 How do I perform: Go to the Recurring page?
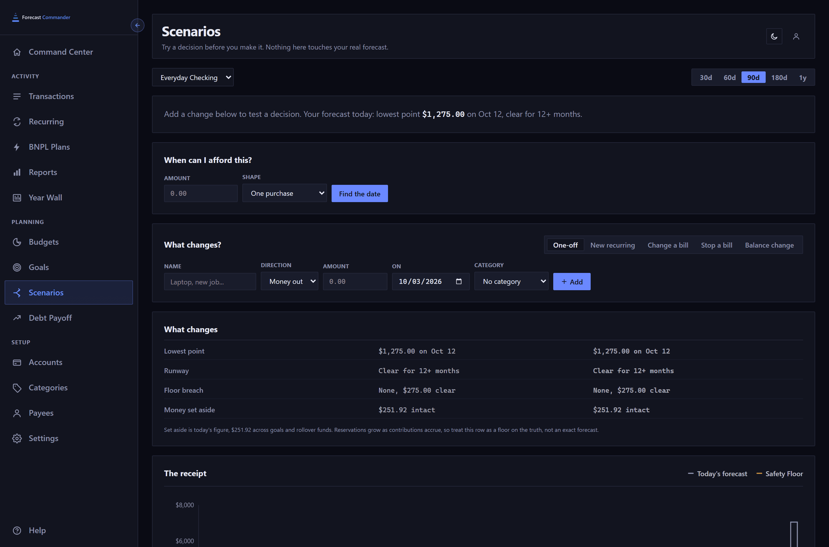click(x=69, y=122)
